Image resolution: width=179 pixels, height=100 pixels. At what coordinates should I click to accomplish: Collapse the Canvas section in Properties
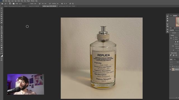[170, 35]
